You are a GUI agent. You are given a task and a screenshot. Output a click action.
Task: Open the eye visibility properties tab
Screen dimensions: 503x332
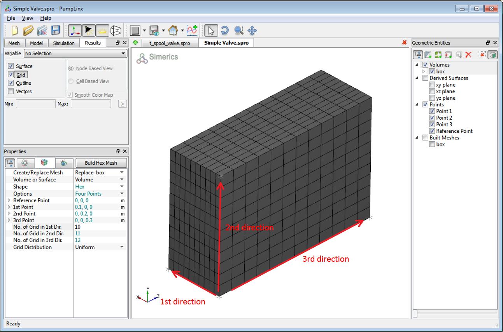(x=64, y=163)
